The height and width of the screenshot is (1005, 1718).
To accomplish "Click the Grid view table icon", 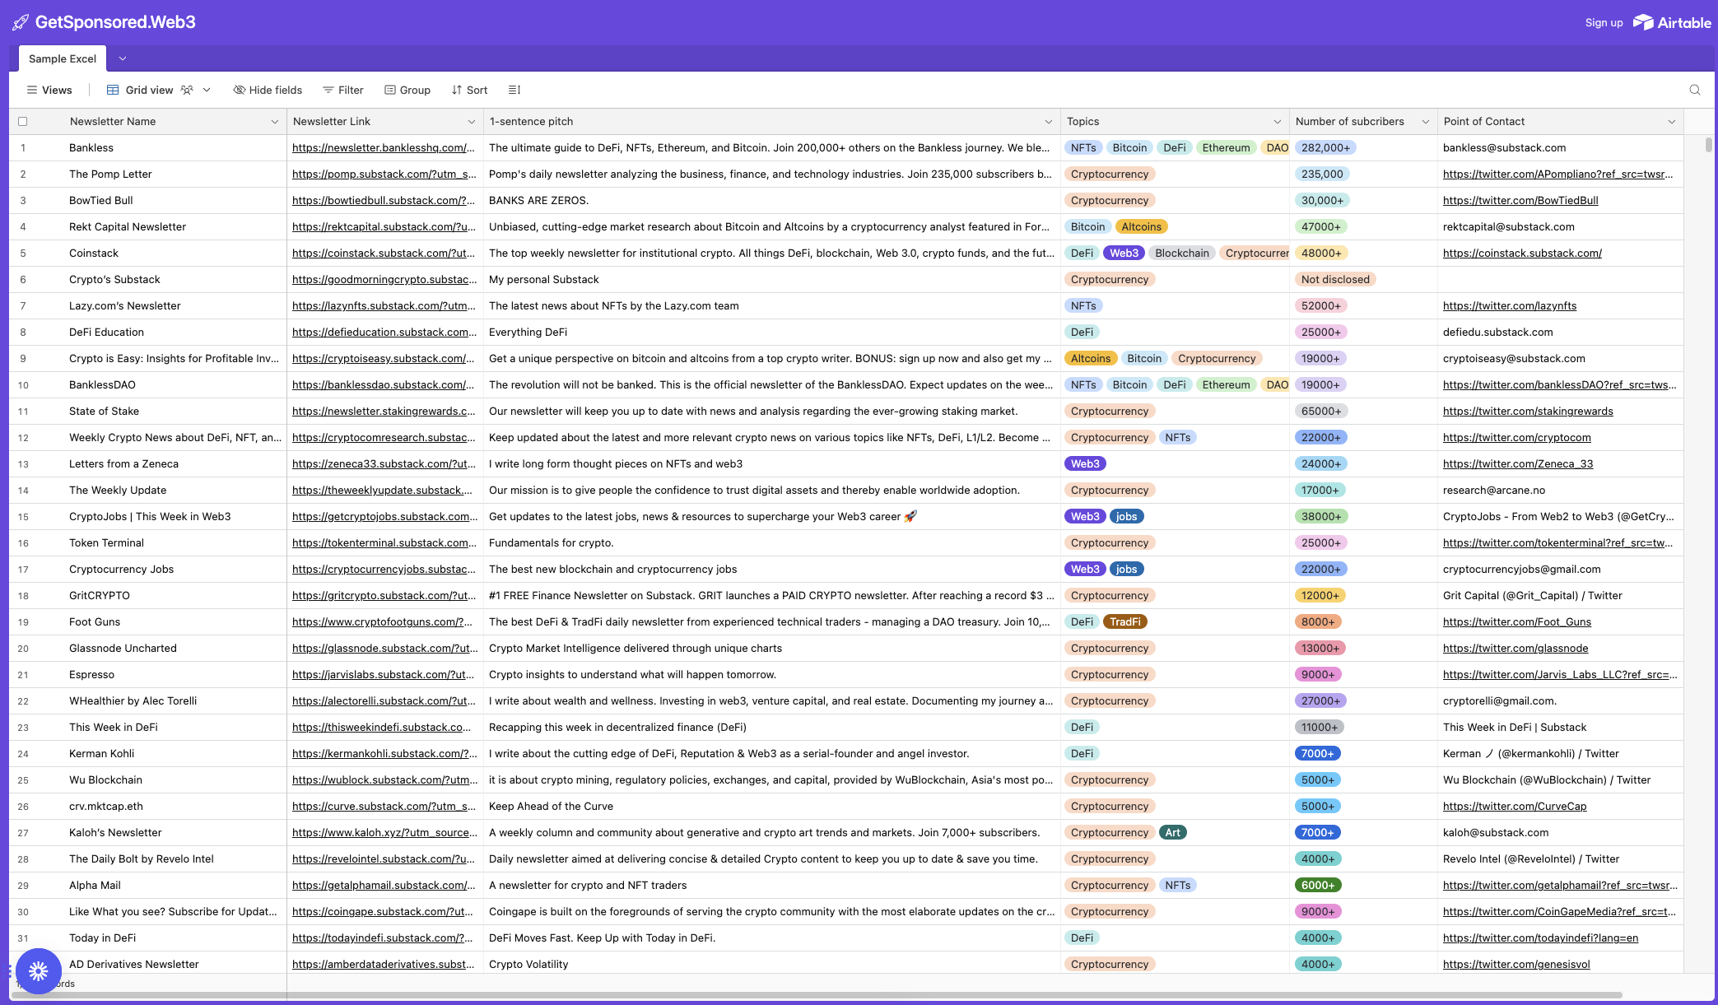I will [113, 90].
